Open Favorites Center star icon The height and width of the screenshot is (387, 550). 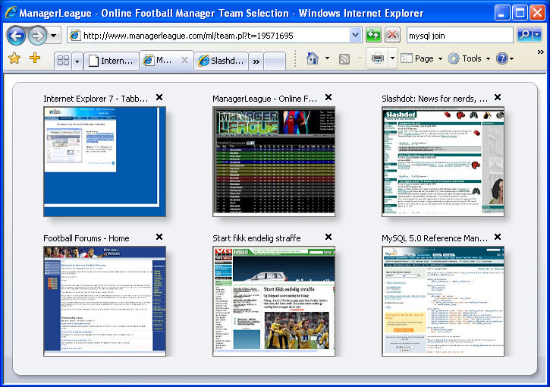14,58
